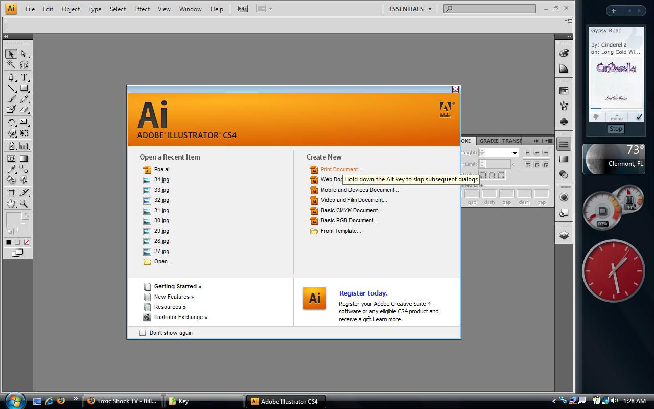Collapse the tools panel double arrow
The width and height of the screenshot is (654, 409).
tap(6, 36)
